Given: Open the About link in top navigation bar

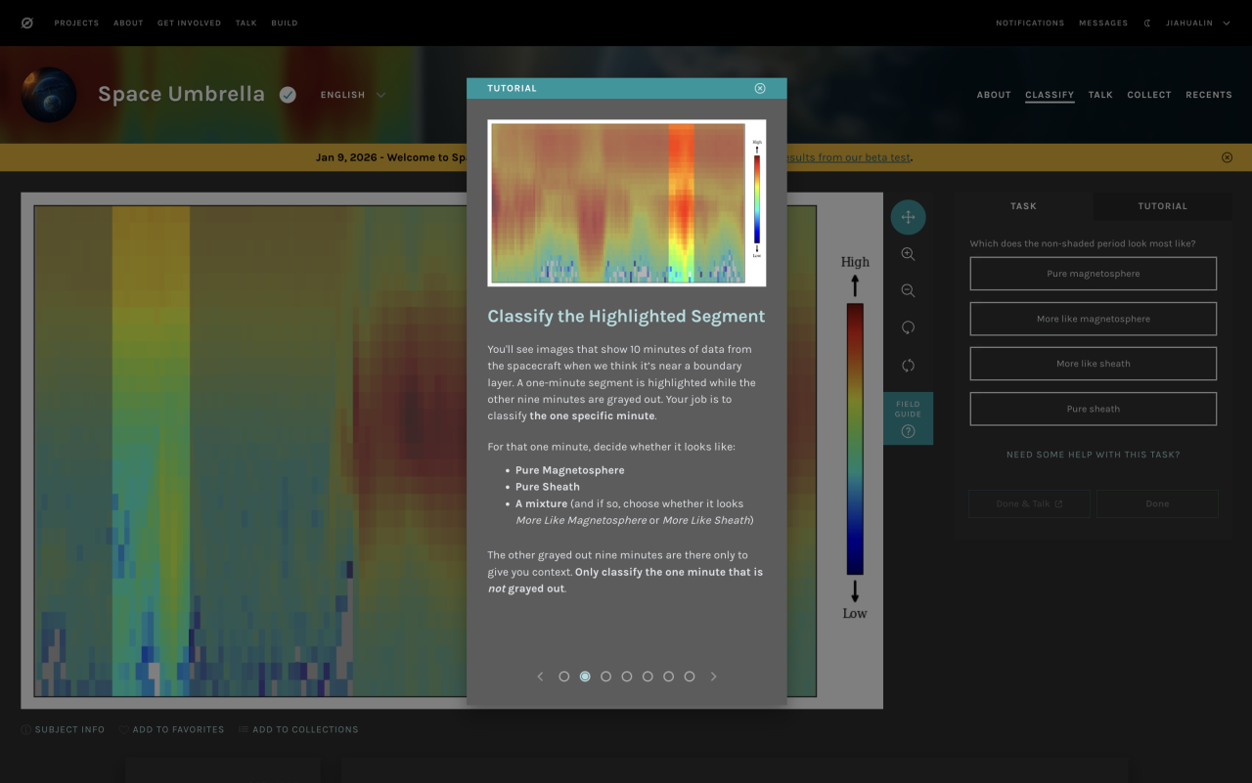Looking at the screenshot, I should 128,22.
